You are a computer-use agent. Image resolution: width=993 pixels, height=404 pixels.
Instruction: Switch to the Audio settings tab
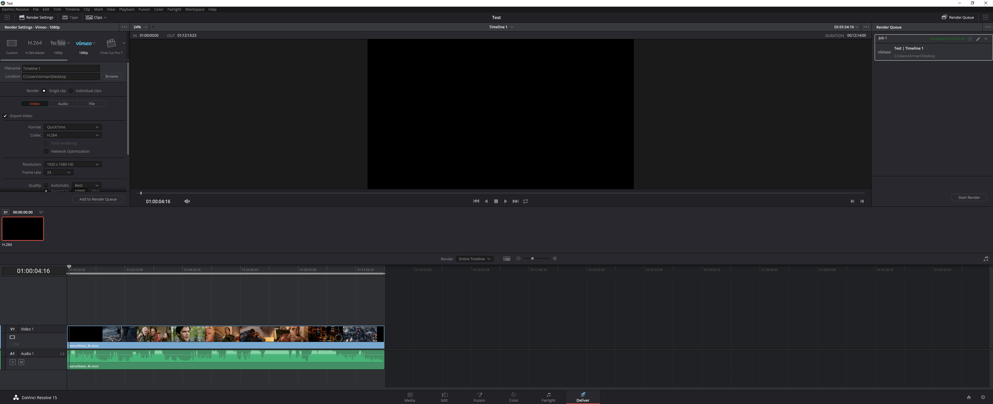(63, 104)
